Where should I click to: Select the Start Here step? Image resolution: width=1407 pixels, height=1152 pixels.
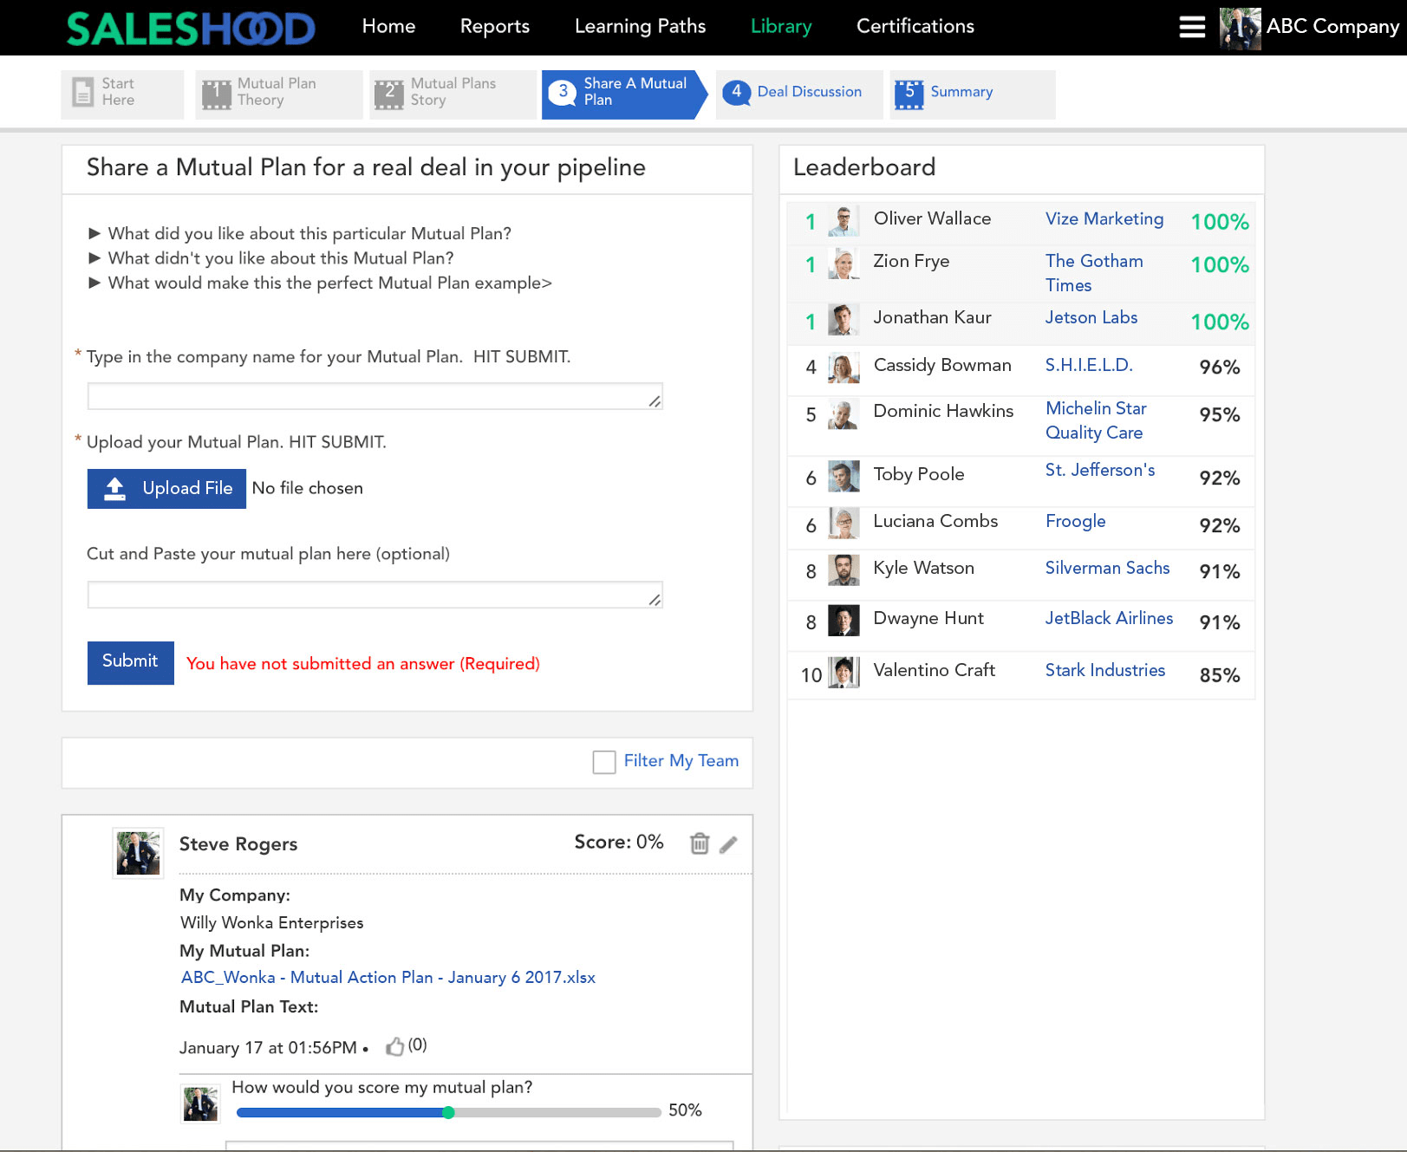[x=122, y=94]
